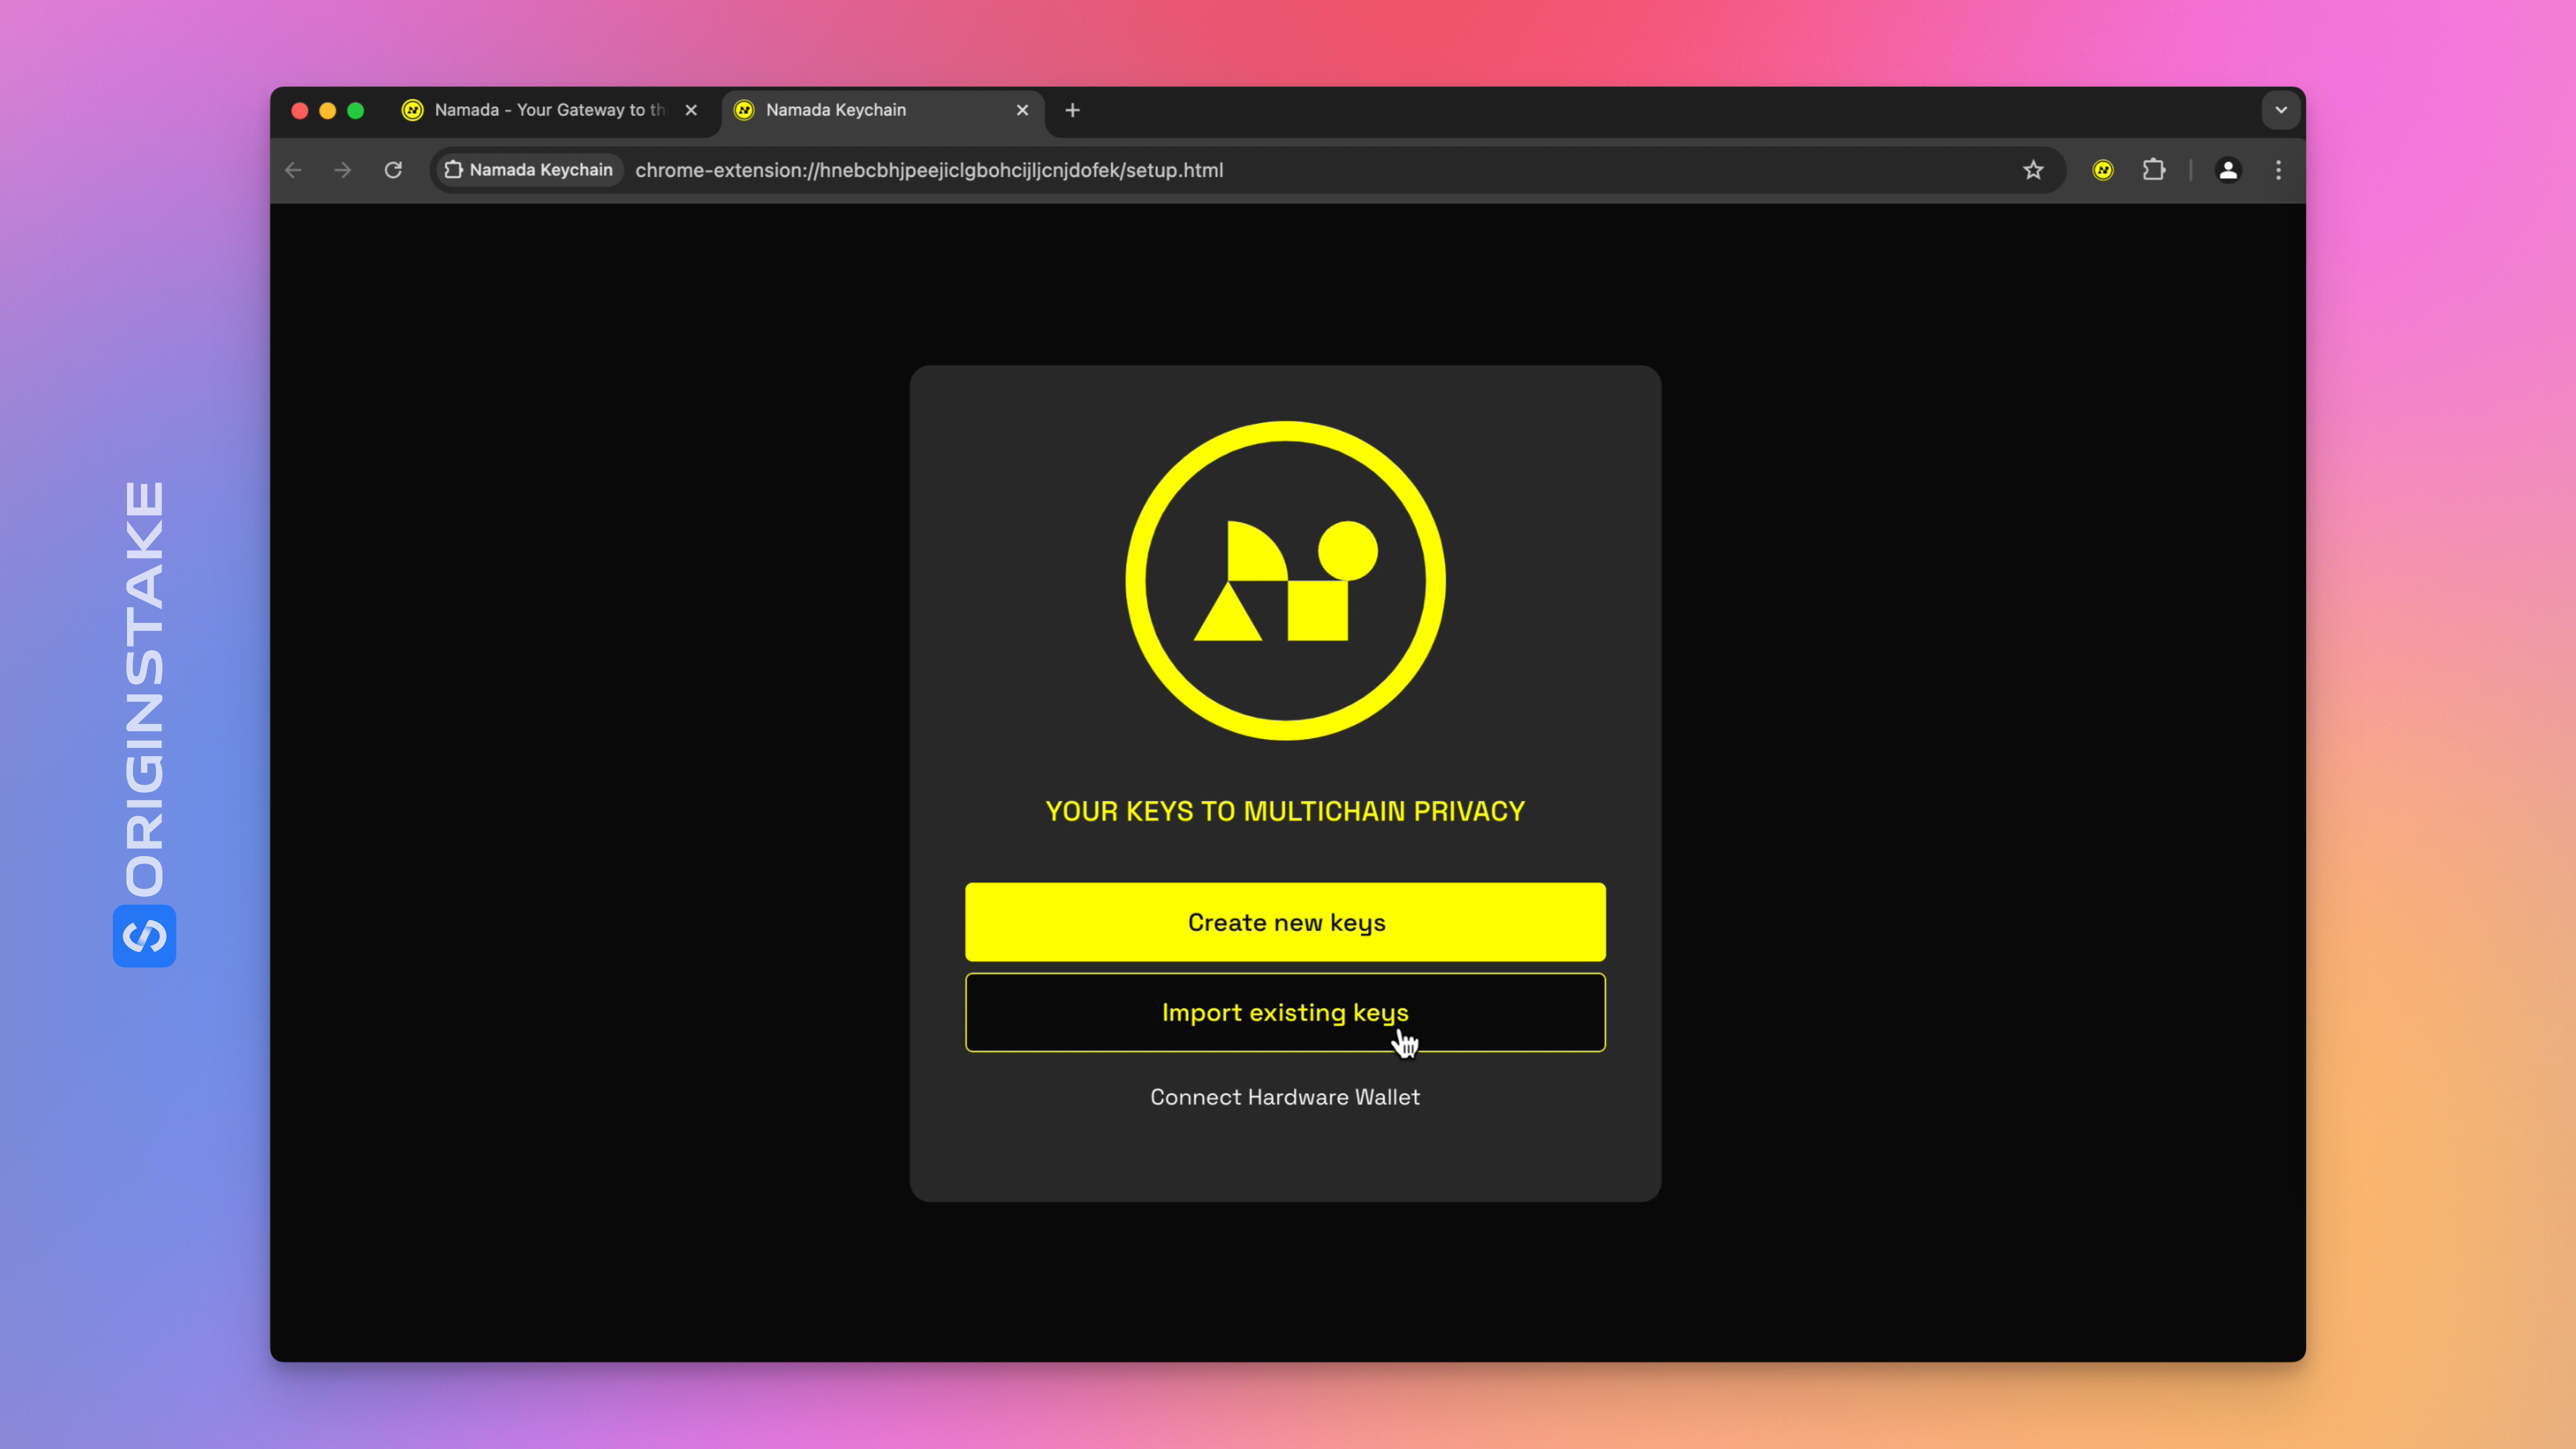
Task: Go forward to next page
Action: point(343,170)
